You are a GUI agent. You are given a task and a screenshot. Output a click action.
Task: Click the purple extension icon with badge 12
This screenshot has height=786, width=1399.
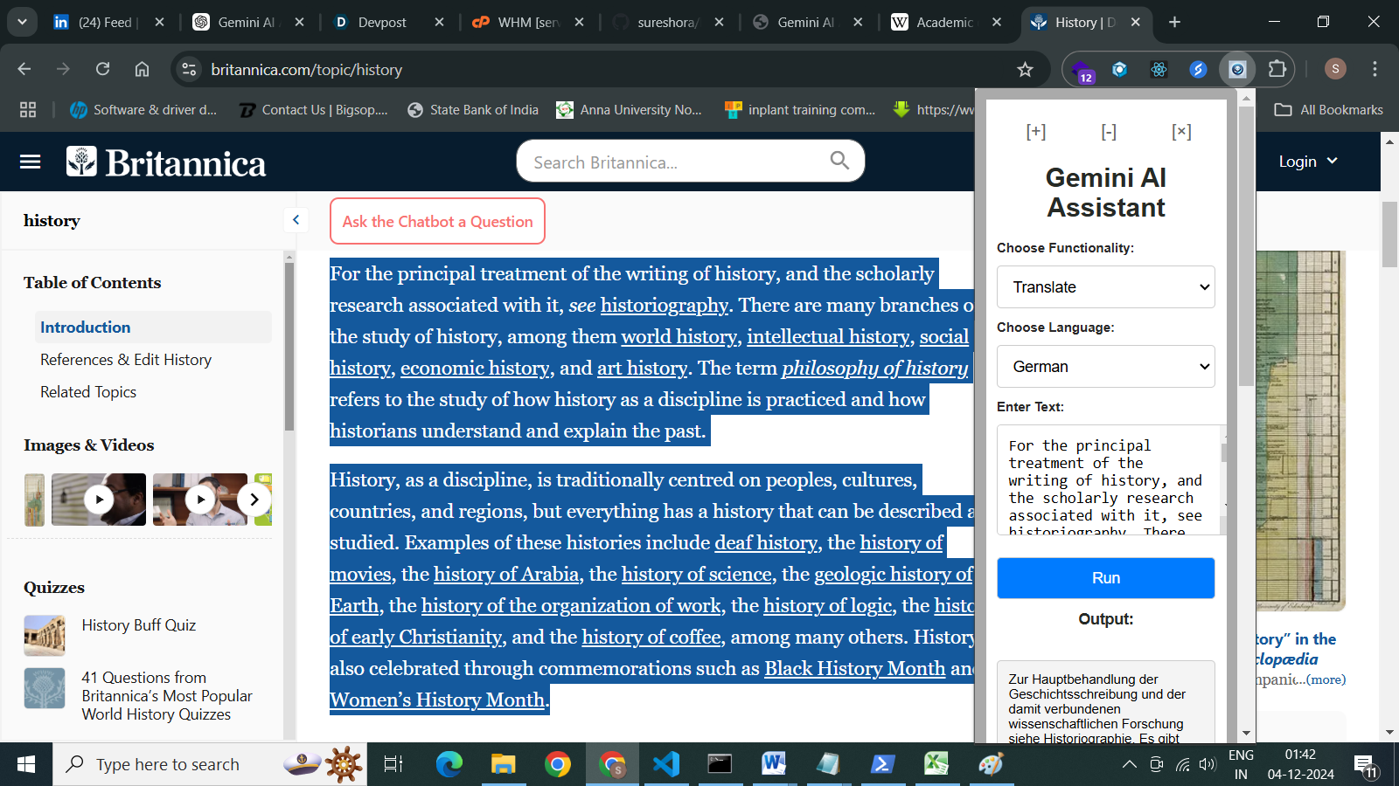point(1082,70)
